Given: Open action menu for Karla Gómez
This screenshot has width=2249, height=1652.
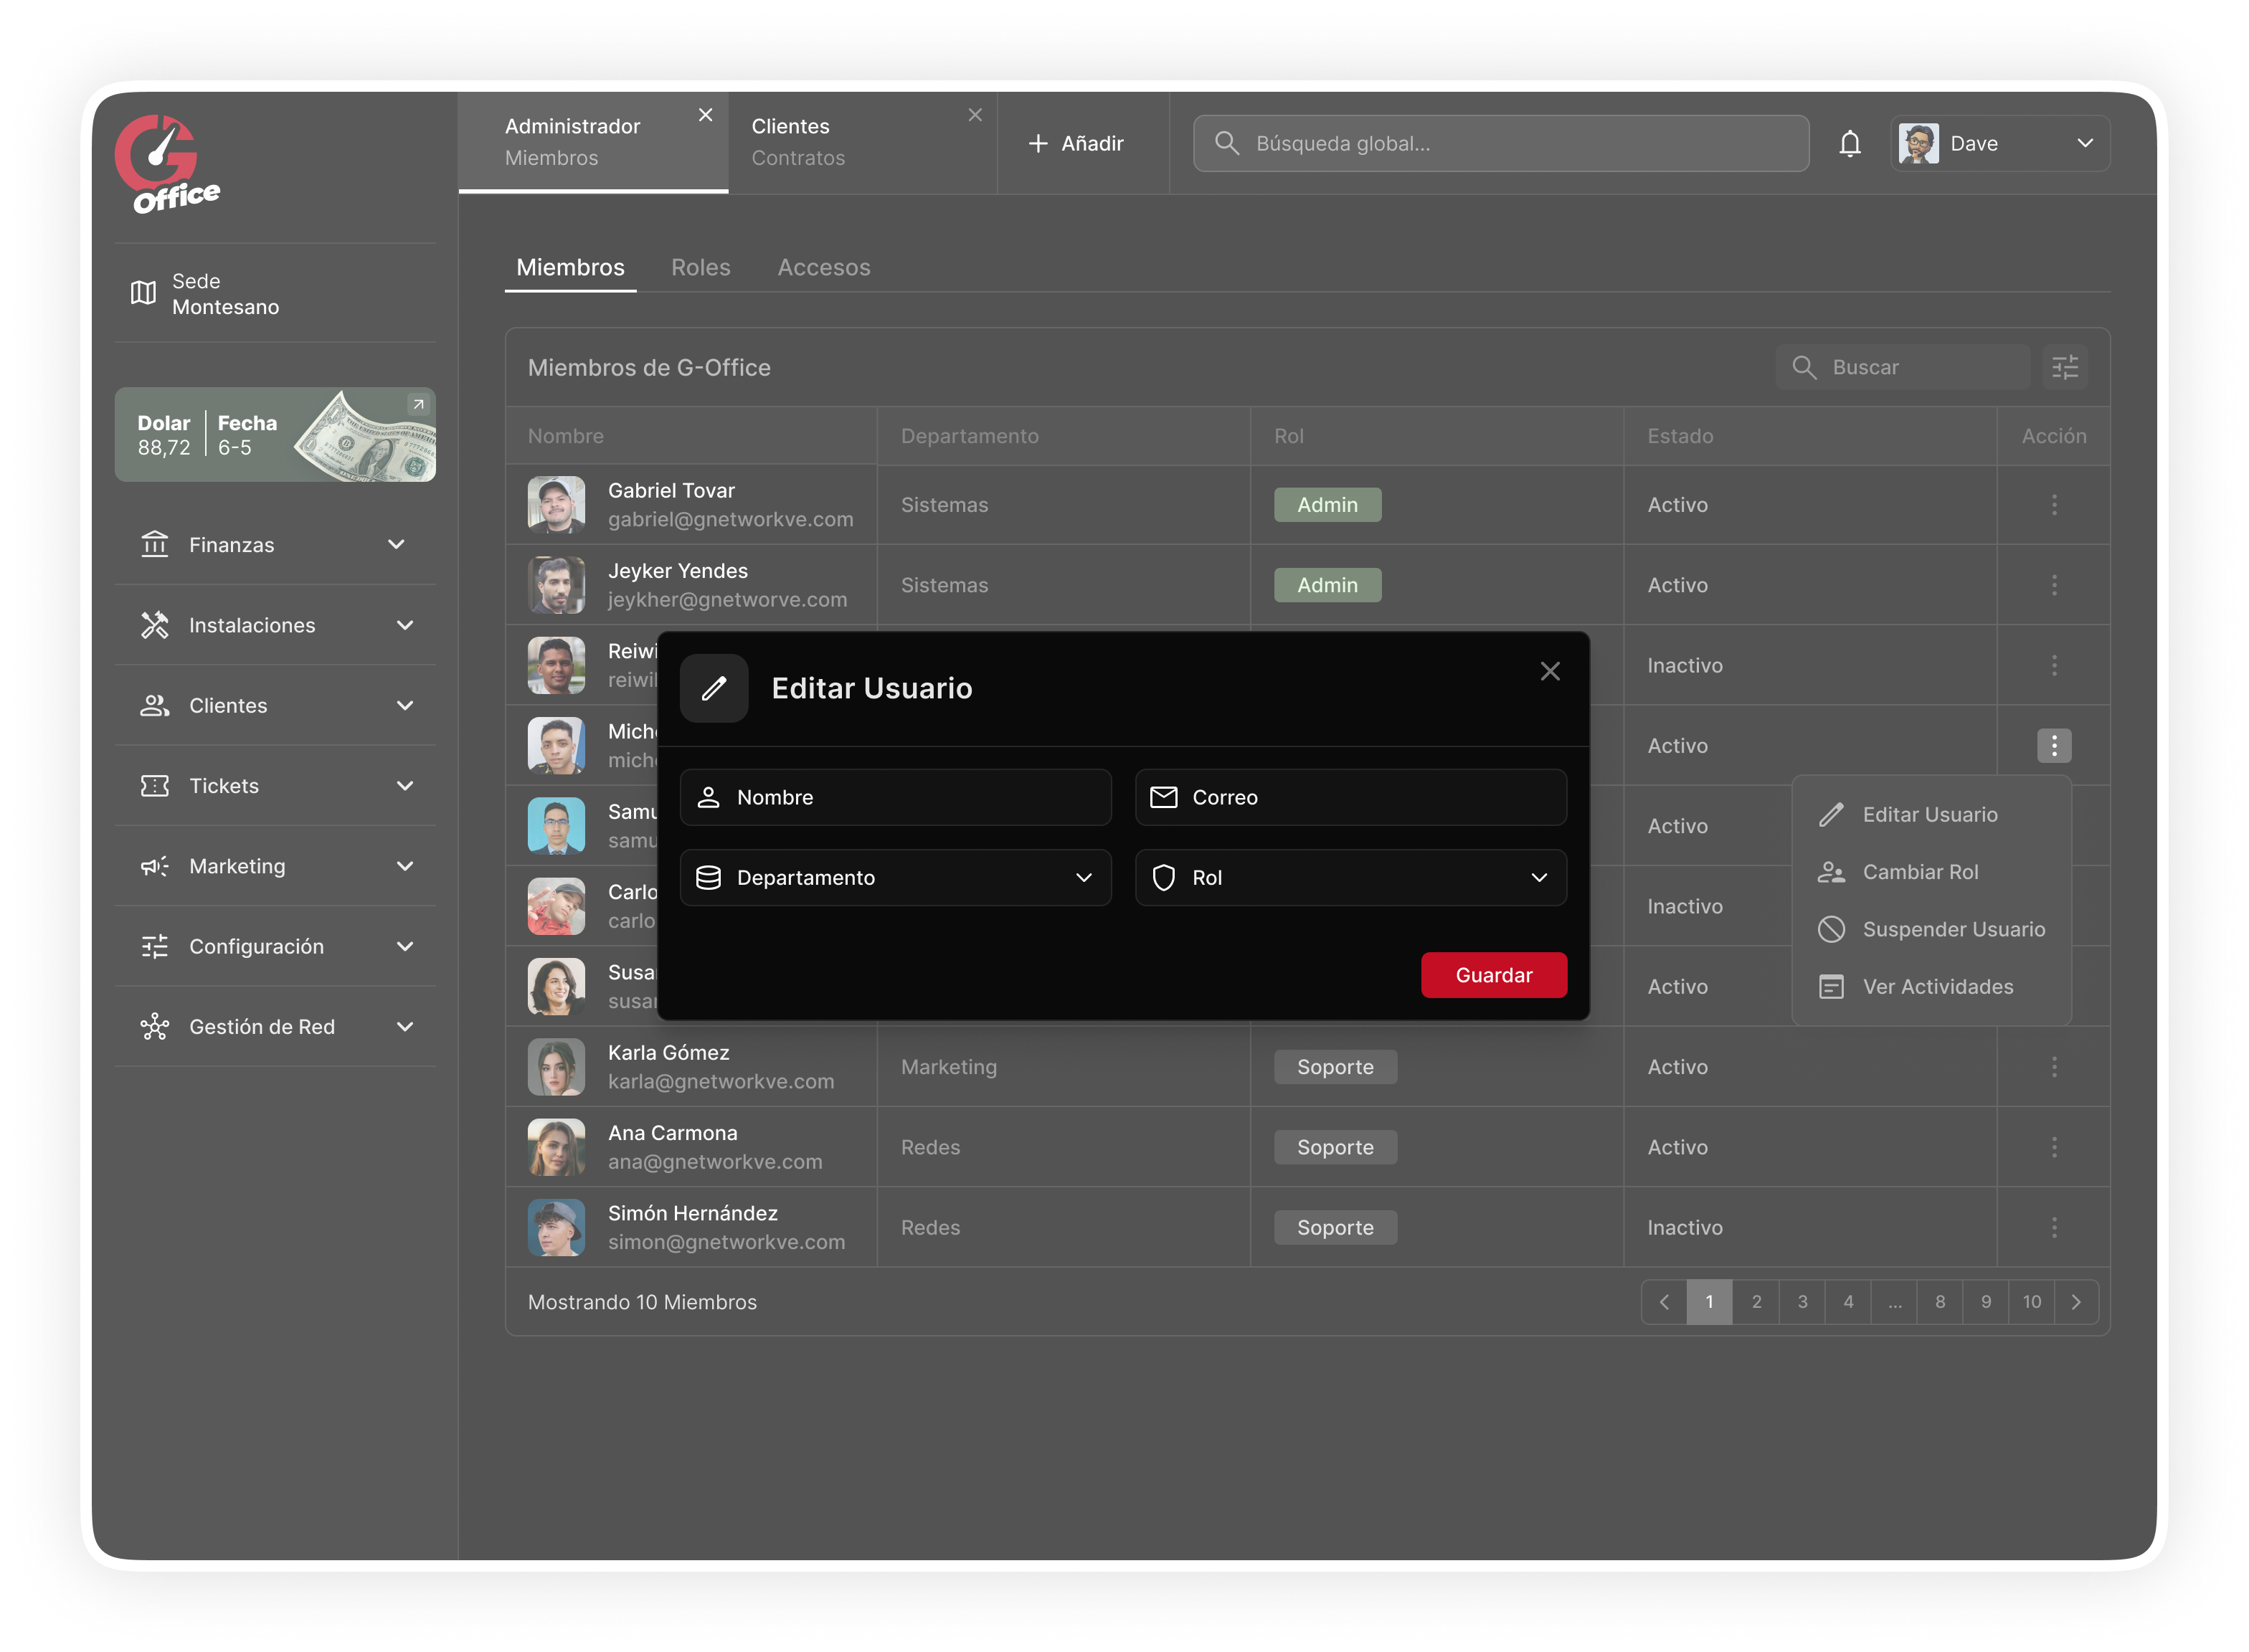Looking at the screenshot, I should click(2054, 1067).
